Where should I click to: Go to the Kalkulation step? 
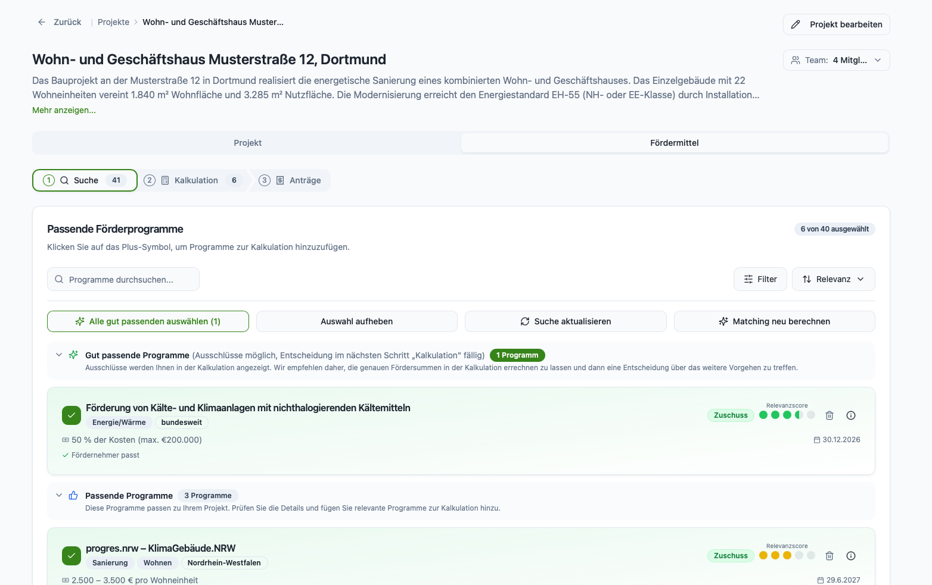[x=193, y=180]
